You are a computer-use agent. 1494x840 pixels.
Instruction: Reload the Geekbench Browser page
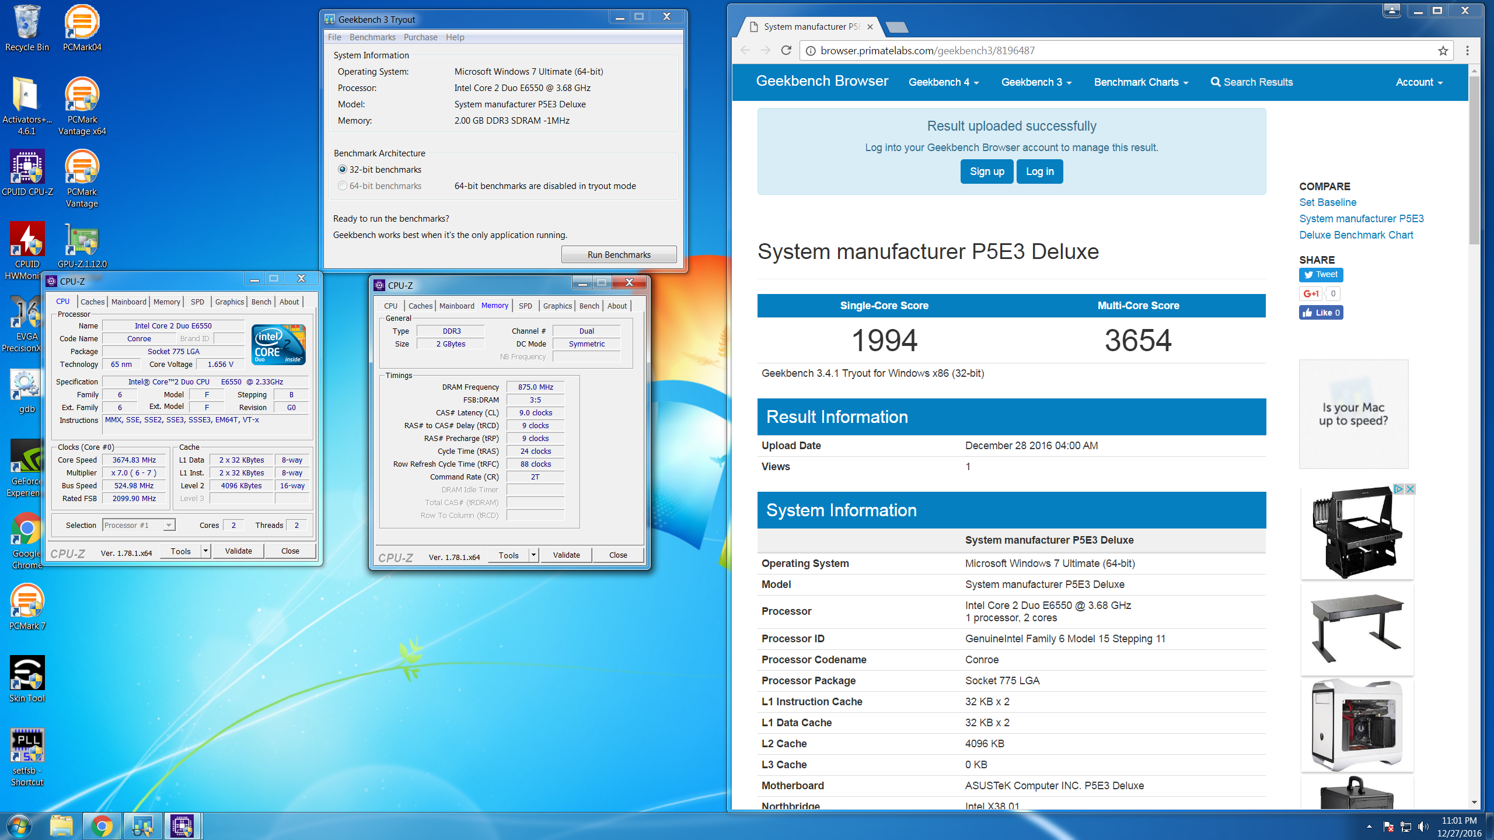[786, 50]
